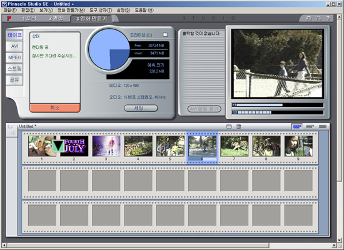Viewport: 344px width, 250px height.
Task: Click the 드라이브 (C:) label
Action: pyautogui.click(x=141, y=35)
